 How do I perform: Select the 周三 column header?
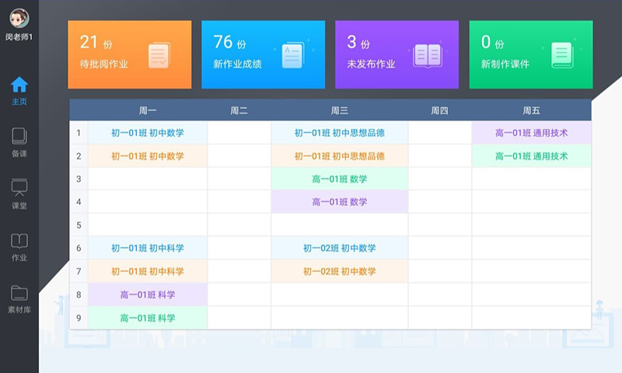pyautogui.click(x=339, y=110)
